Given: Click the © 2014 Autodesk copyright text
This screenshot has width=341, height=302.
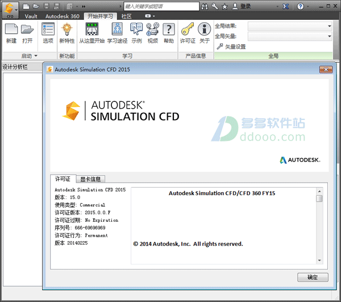Looking at the screenshot, I should coord(188,244).
